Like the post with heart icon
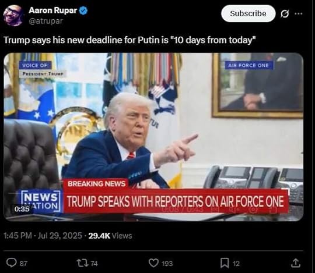This screenshot has height=273, width=315. click(153, 263)
